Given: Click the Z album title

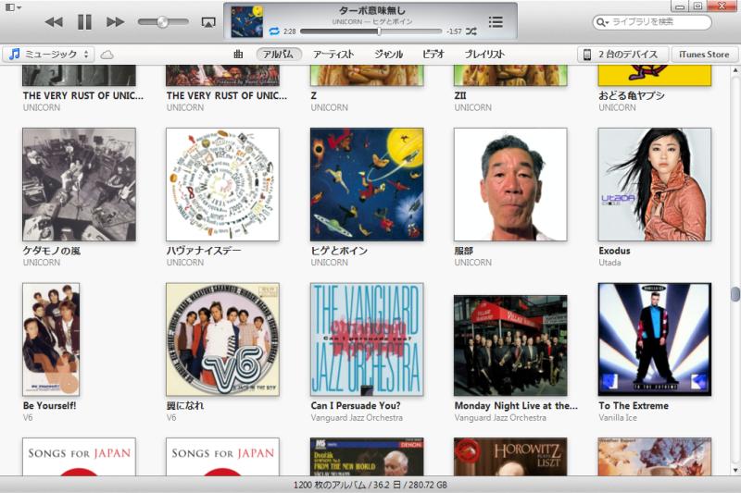Looking at the screenshot, I should point(314,95).
